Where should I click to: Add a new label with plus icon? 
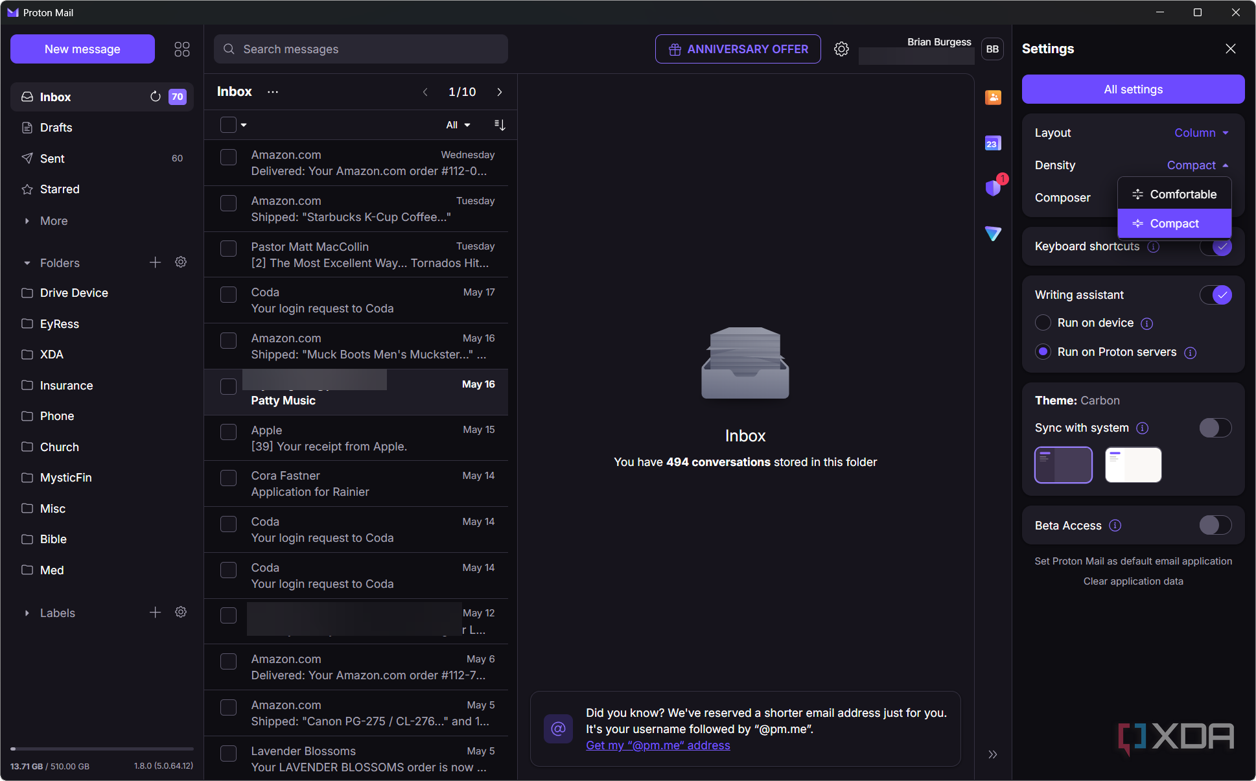click(x=155, y=612)
